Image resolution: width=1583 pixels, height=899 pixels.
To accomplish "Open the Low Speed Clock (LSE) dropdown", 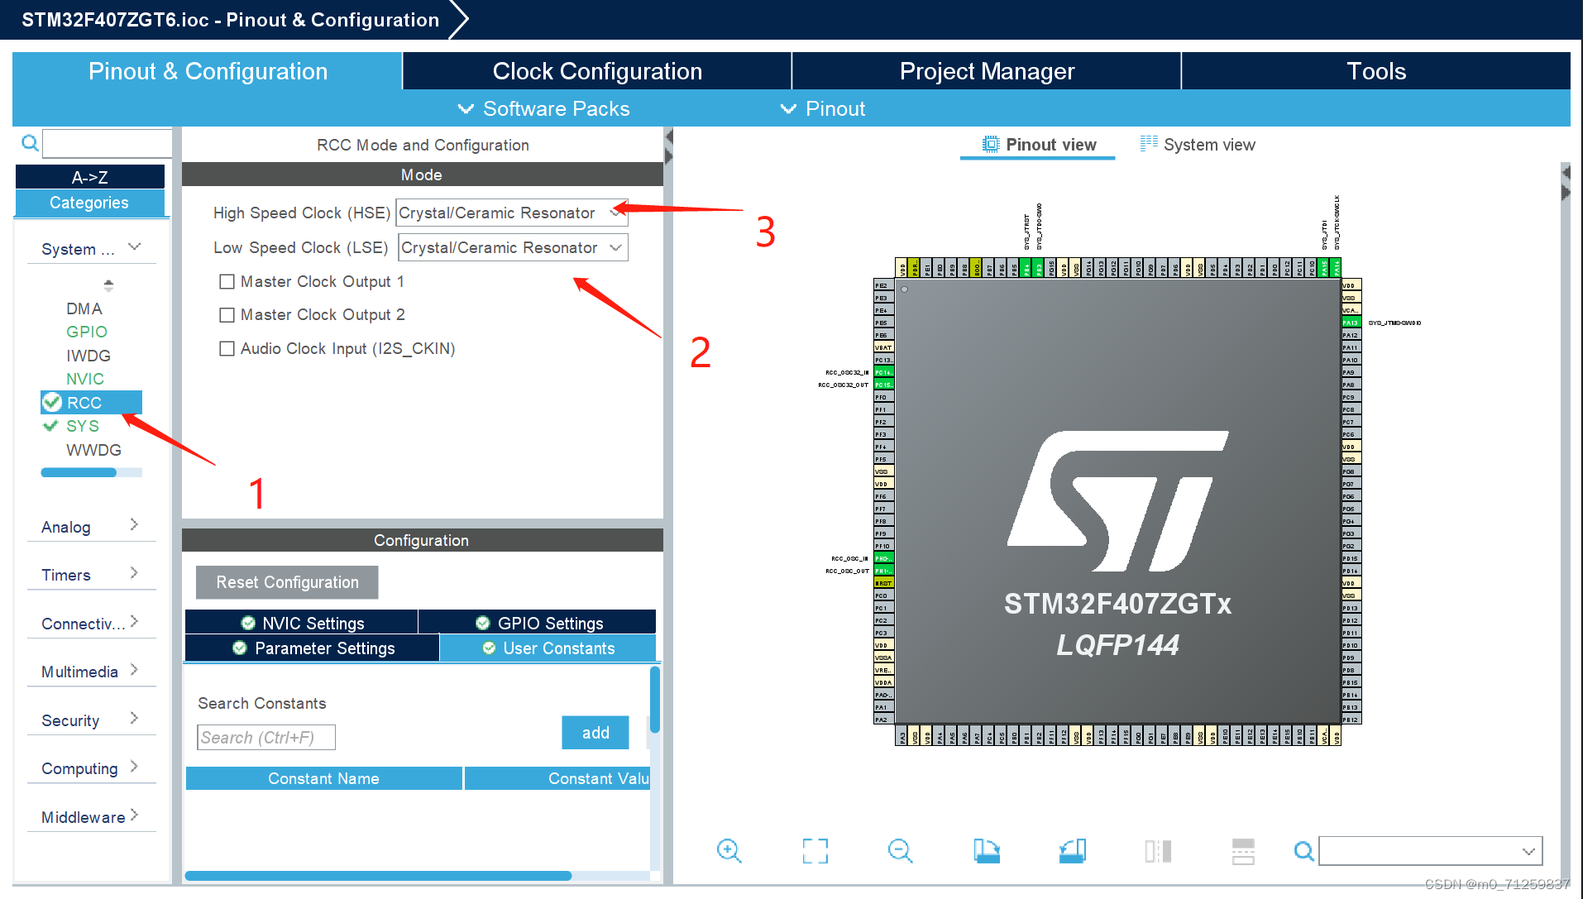I will (x=615, y=247).
